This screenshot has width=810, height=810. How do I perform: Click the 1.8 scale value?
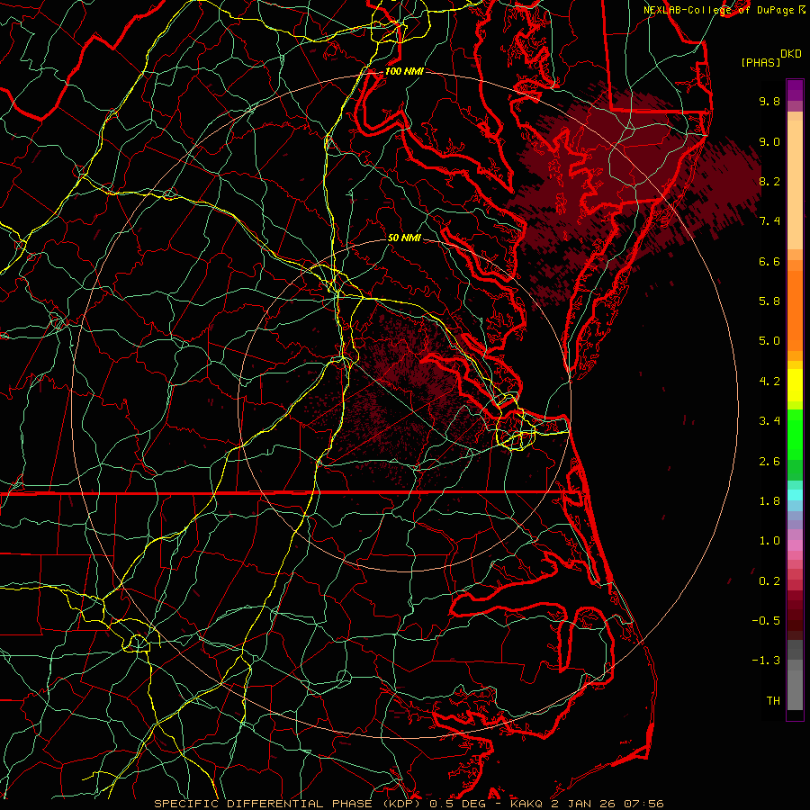(x=769, y=501)
